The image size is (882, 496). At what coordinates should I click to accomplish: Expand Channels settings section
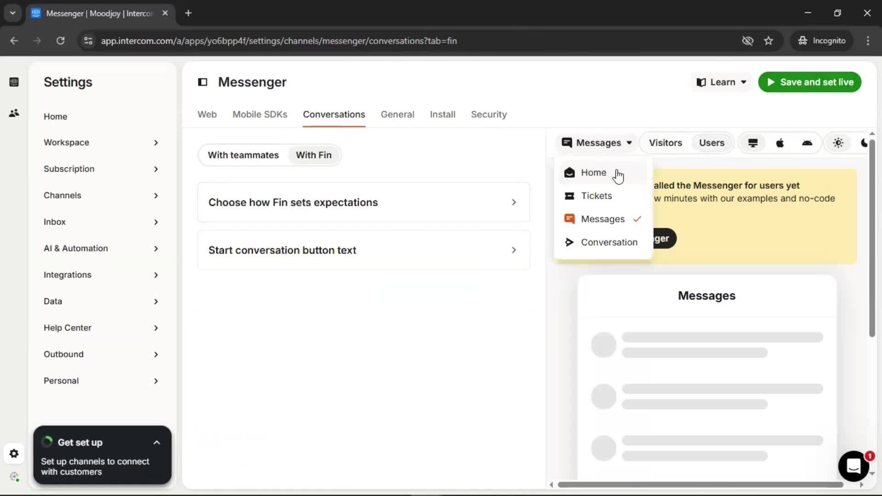(102, 196)
